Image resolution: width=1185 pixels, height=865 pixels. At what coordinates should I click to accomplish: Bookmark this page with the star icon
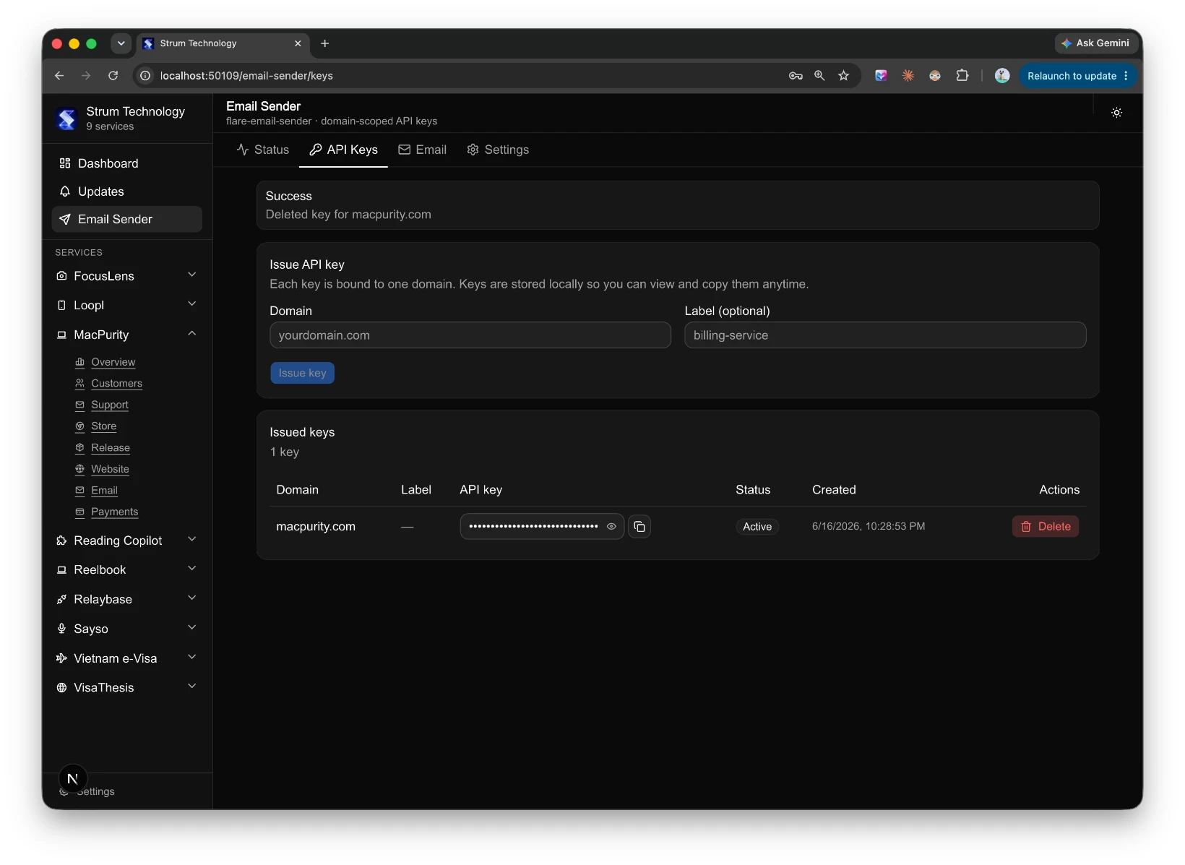pos(843,75)
